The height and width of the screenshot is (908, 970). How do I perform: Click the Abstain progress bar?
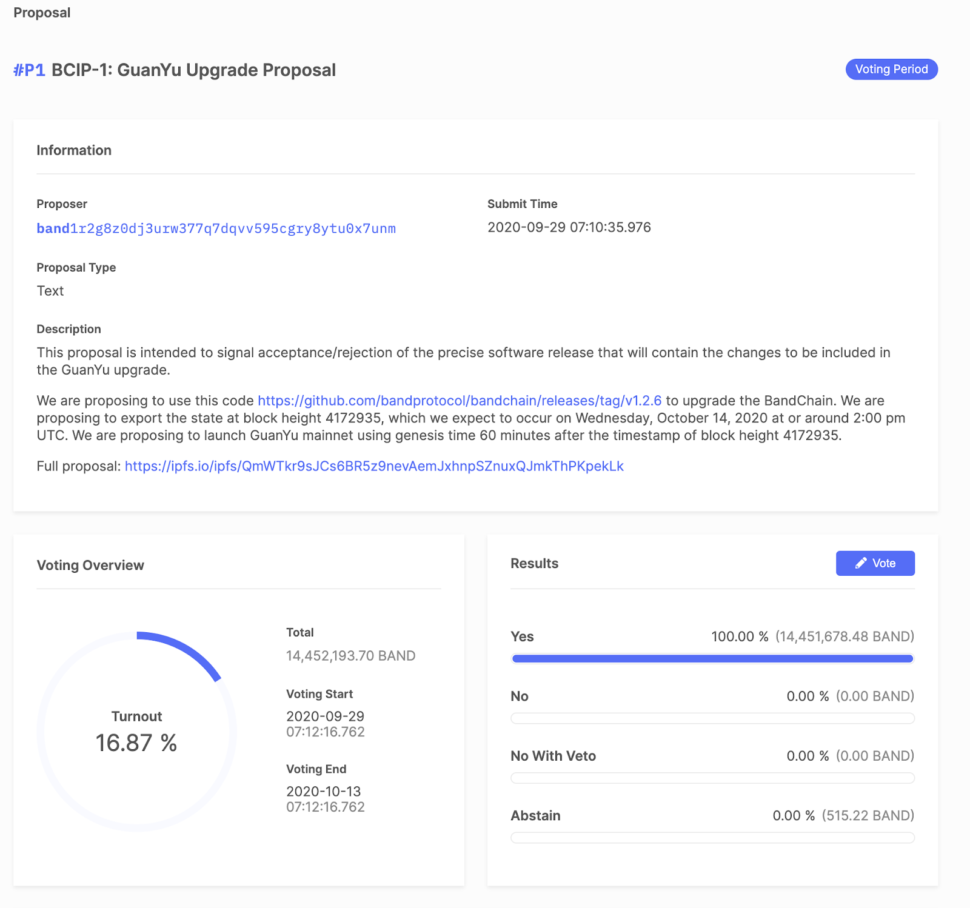712,838
